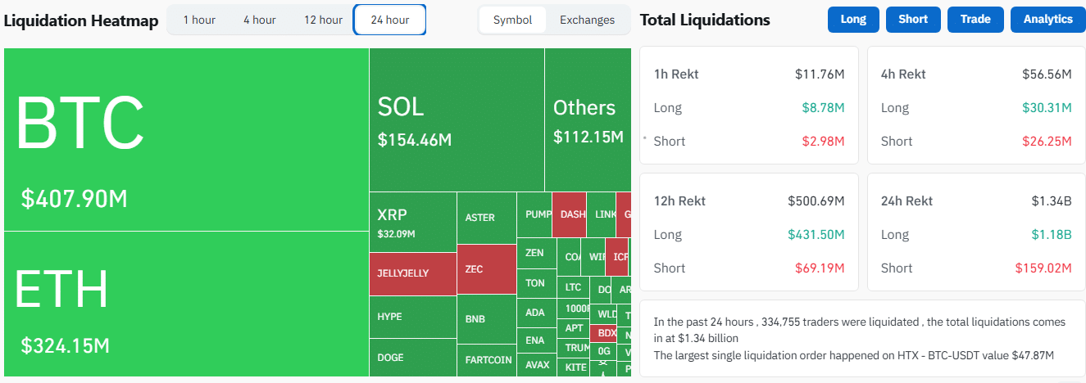Image resolution: width=1086 pixels, height=383 pixels.
Task: Choose the 12 hour timeframe
Action: [x=323, y=20]
